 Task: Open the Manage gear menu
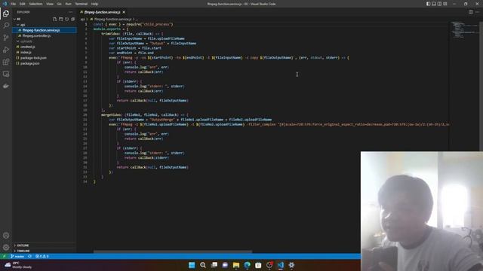(x=6, y=248)
